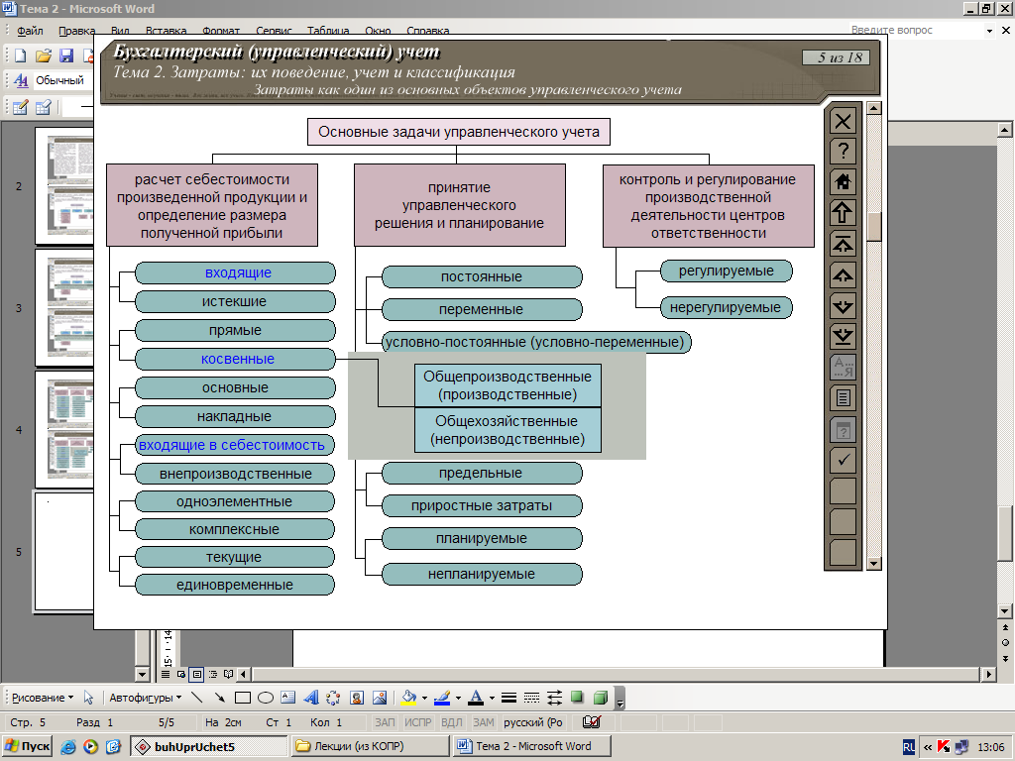
Task: Open the Окно menu
Action: click(378, 31)
